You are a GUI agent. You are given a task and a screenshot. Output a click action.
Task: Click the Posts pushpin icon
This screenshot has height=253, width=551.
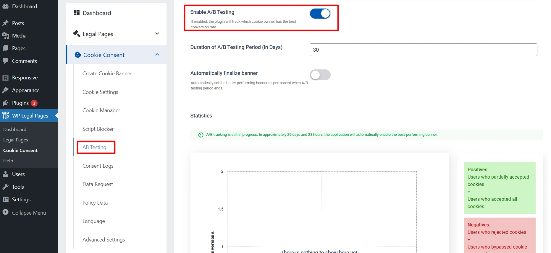coord(5,23)
